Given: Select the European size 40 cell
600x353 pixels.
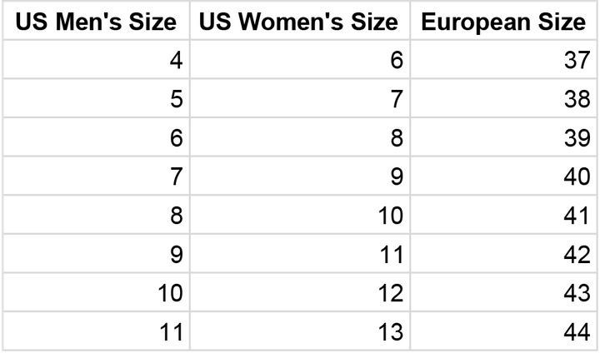Looking at the screenshot, I should pyautogui.click(x=503, y=176).
